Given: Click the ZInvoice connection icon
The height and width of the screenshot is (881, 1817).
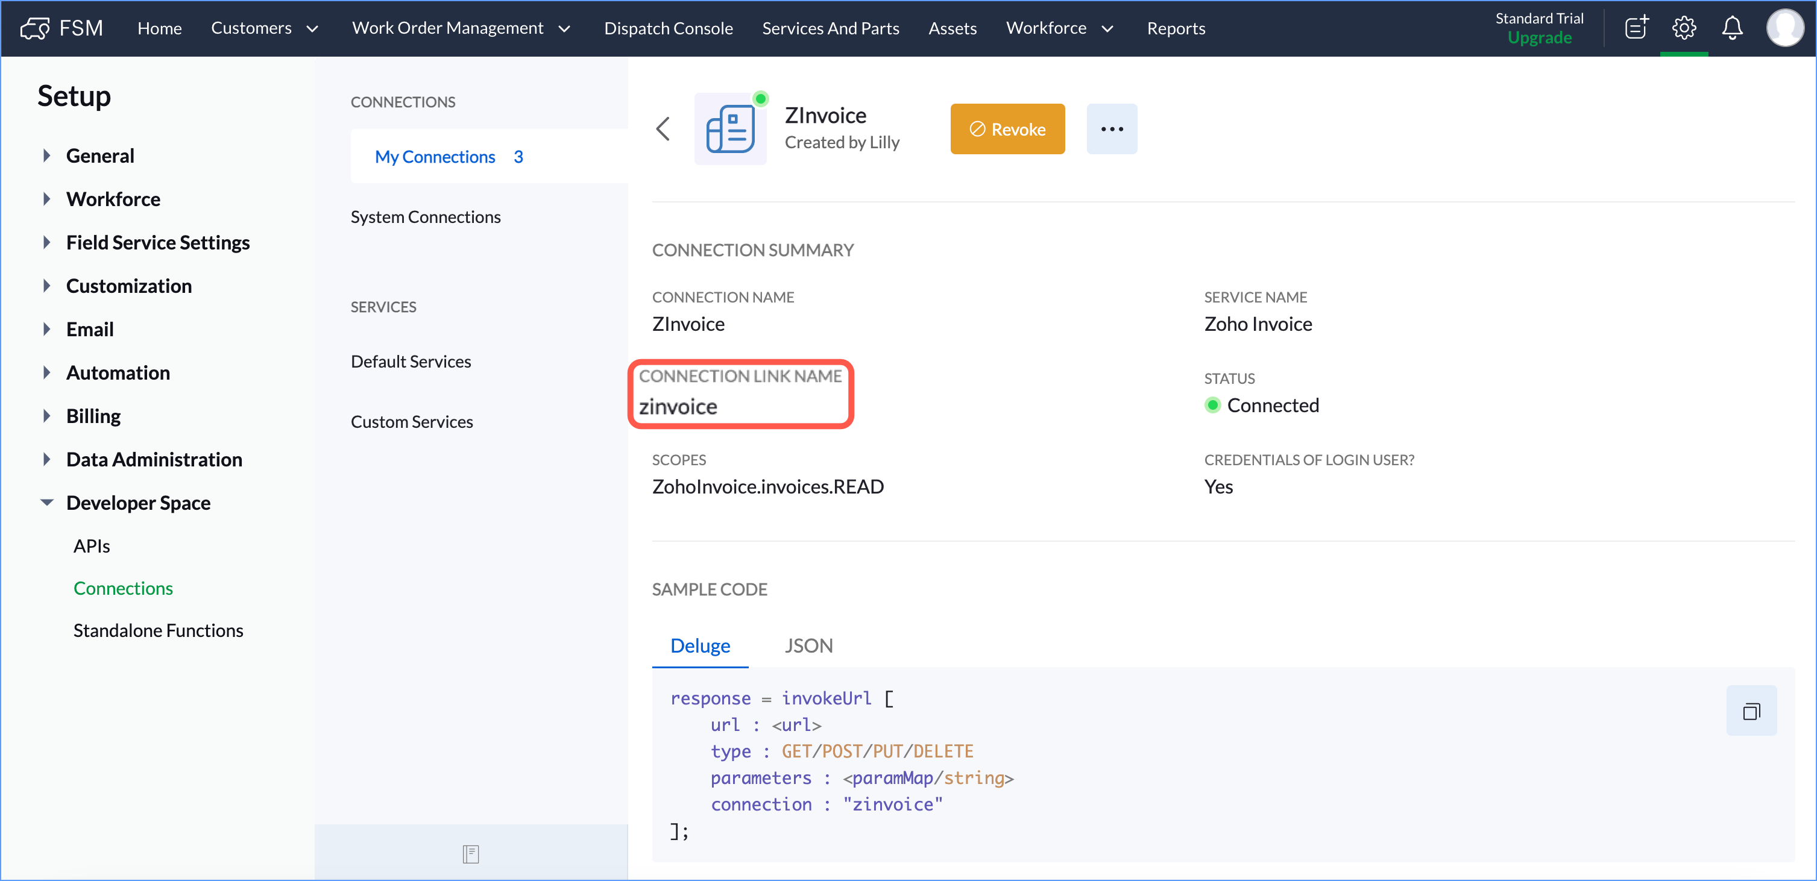Looking at the screenshot, I should point(730,129).
